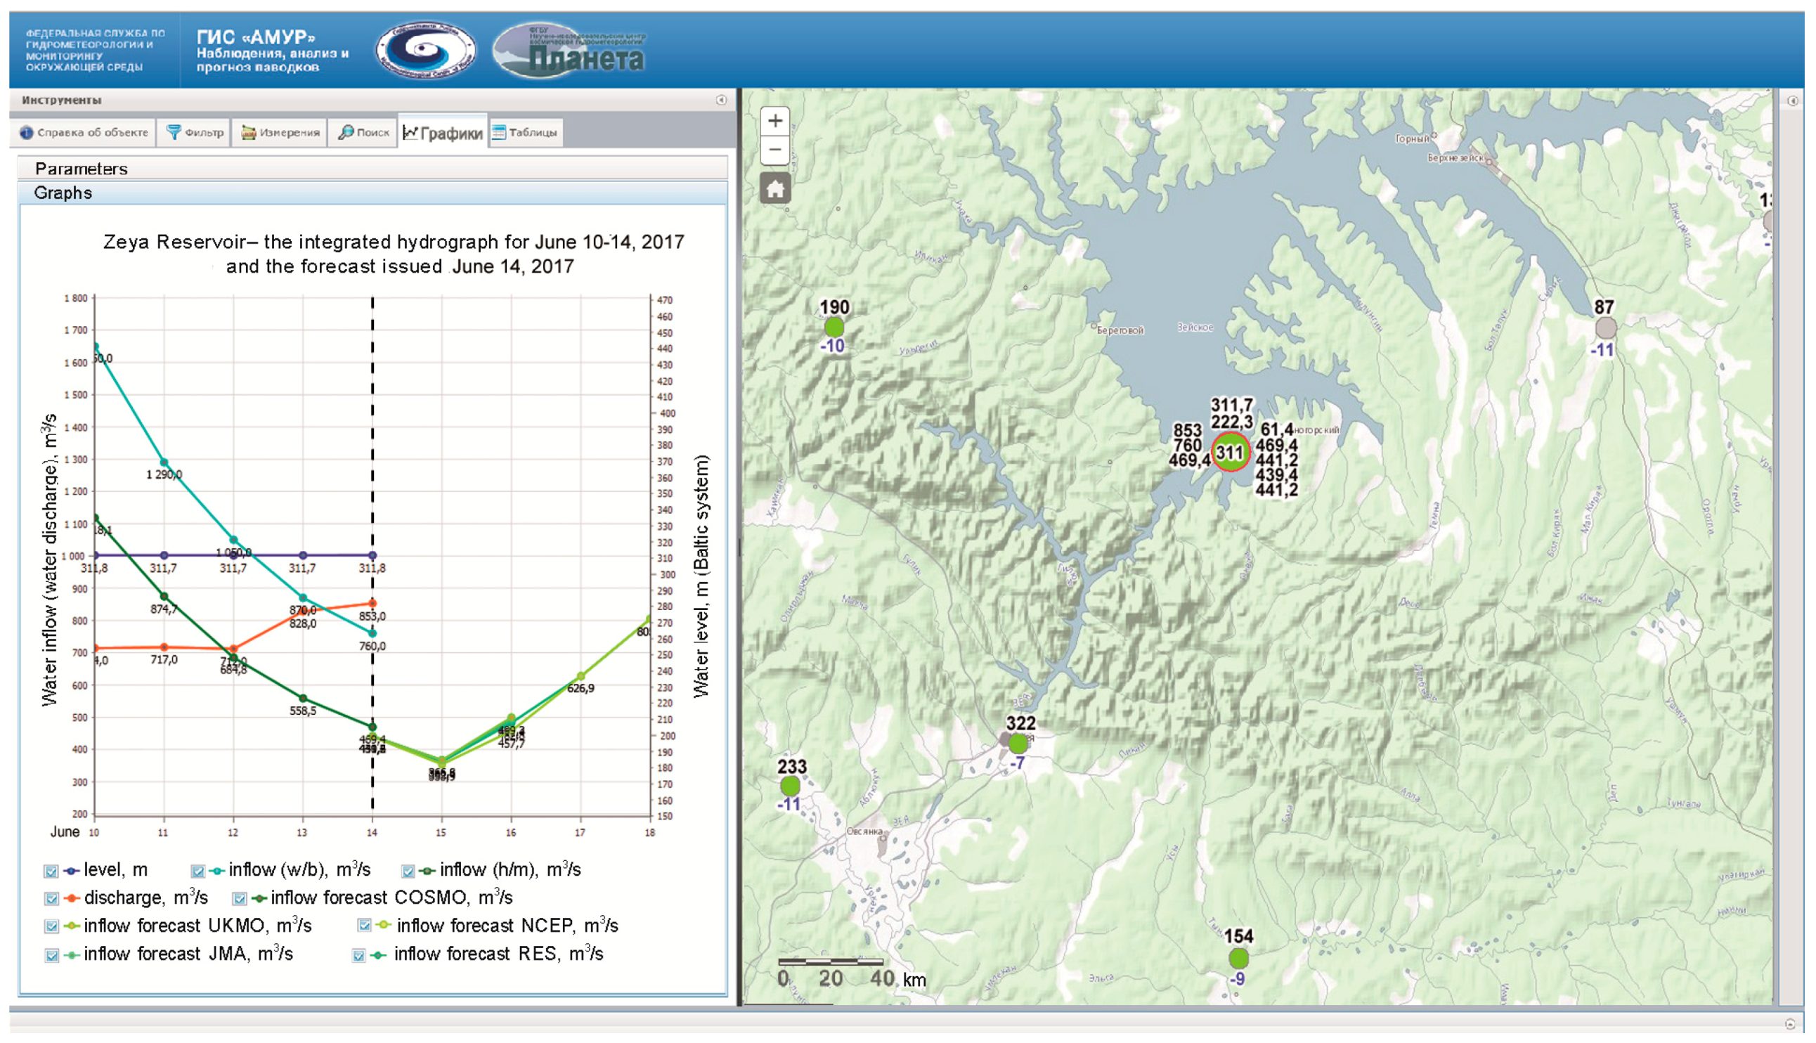This screenshot has height=1043, width=1816.
Task: Select the Графики tab
Action: click(x=443, y=133)
